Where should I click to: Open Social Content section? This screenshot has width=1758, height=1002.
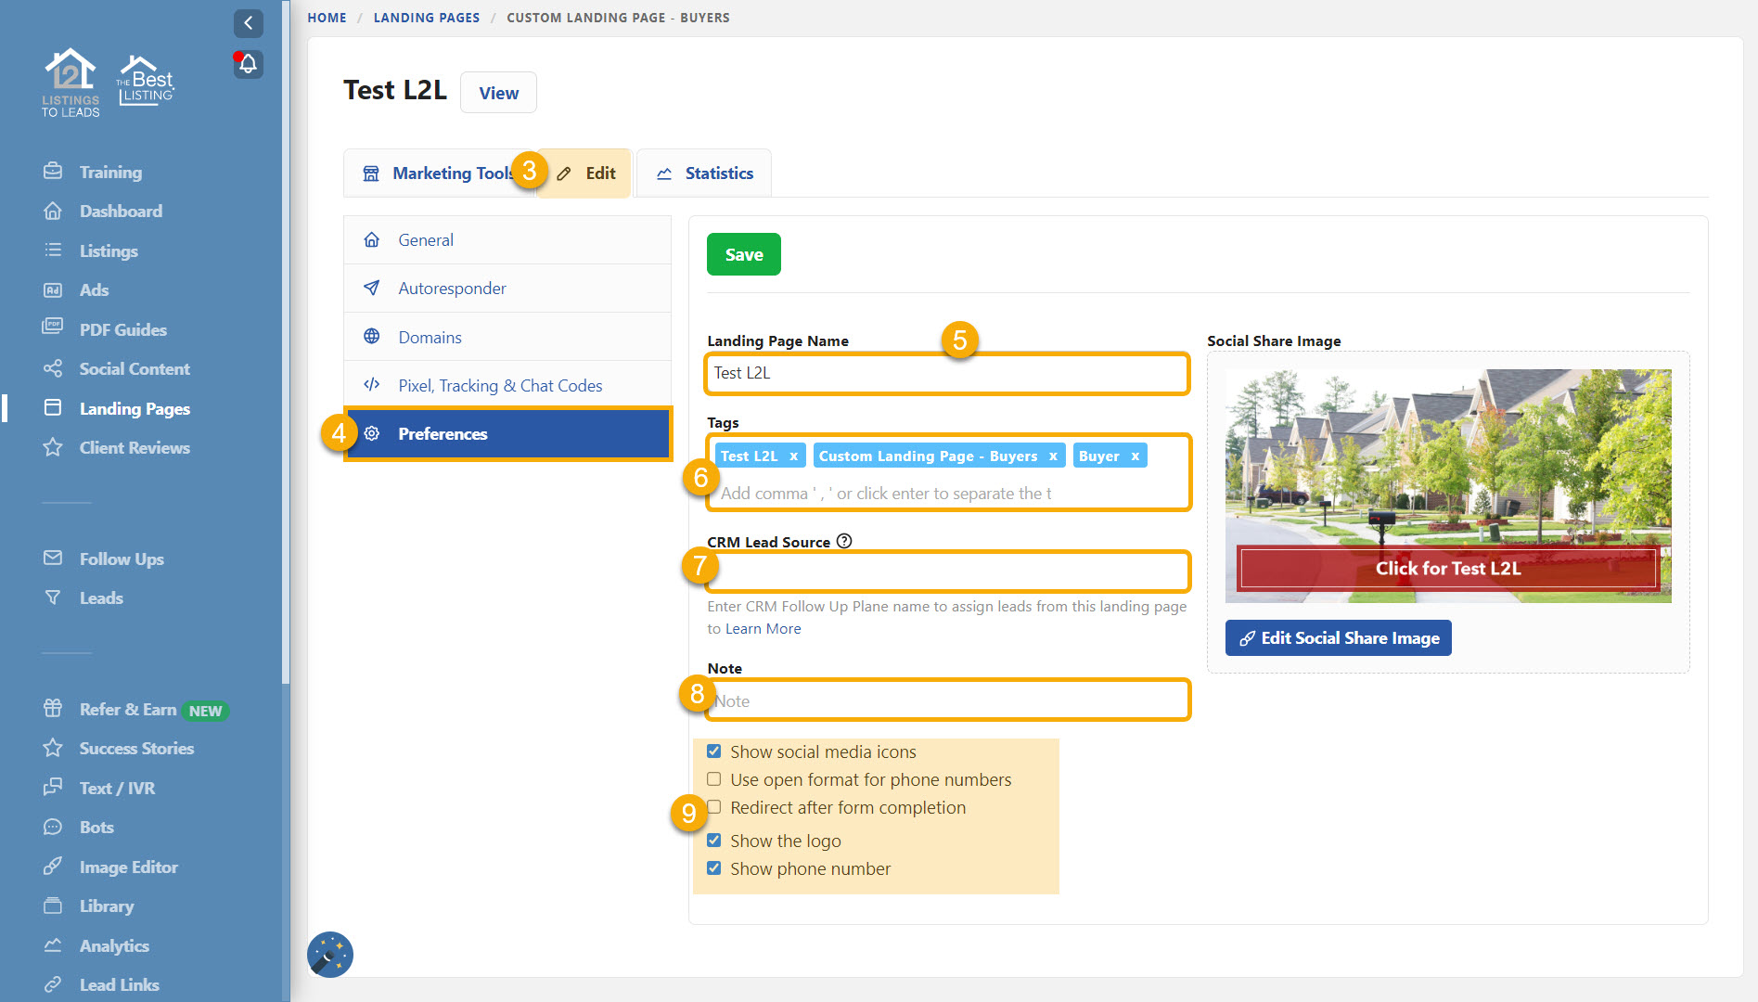coord(135,368)
